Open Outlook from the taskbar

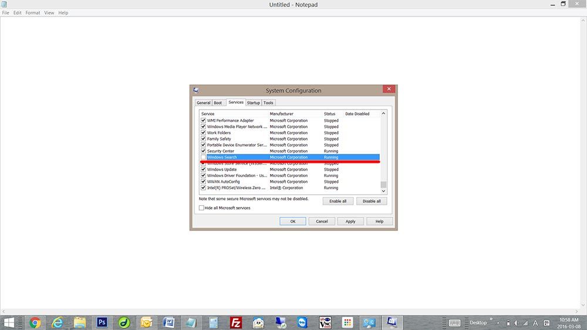146,322
